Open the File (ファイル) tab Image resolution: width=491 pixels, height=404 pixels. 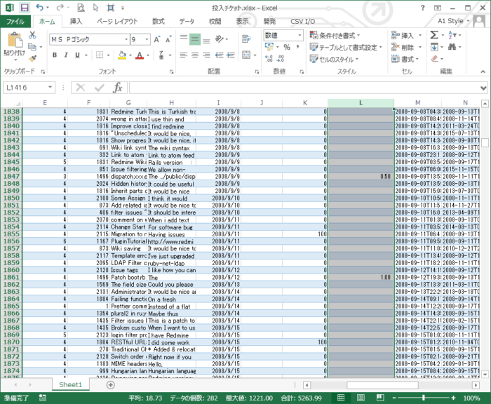pos(15,21)
